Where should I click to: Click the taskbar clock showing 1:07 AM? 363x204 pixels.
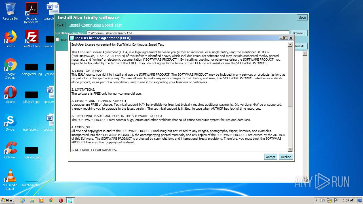(x=349, y=200)
